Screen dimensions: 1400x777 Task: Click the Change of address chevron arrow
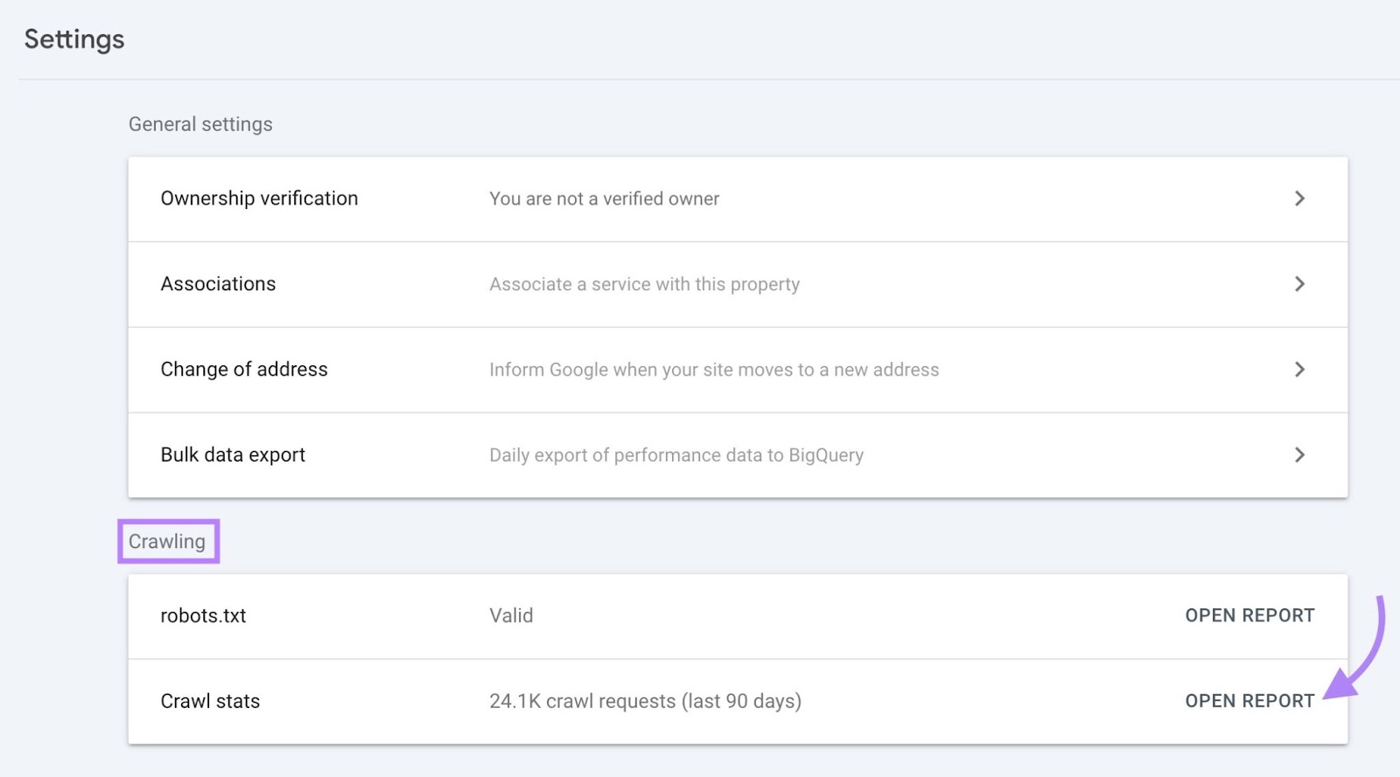(1300, 369)
